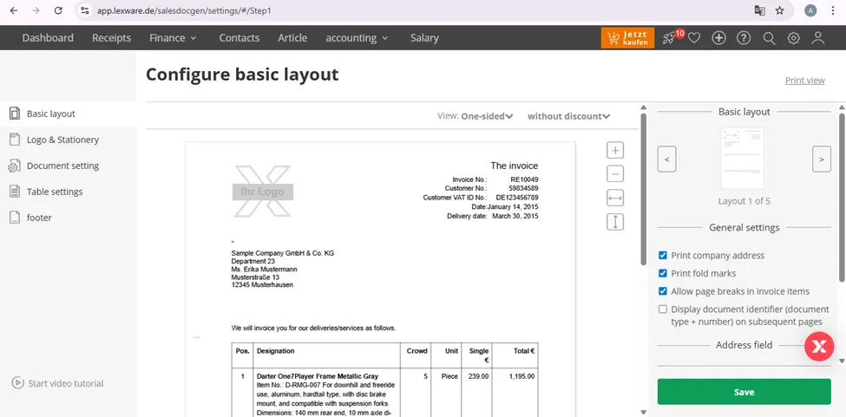Click 'Sample Company GmbH & Co. KG' text
846x417 pixels.
(x=283, y=253)
